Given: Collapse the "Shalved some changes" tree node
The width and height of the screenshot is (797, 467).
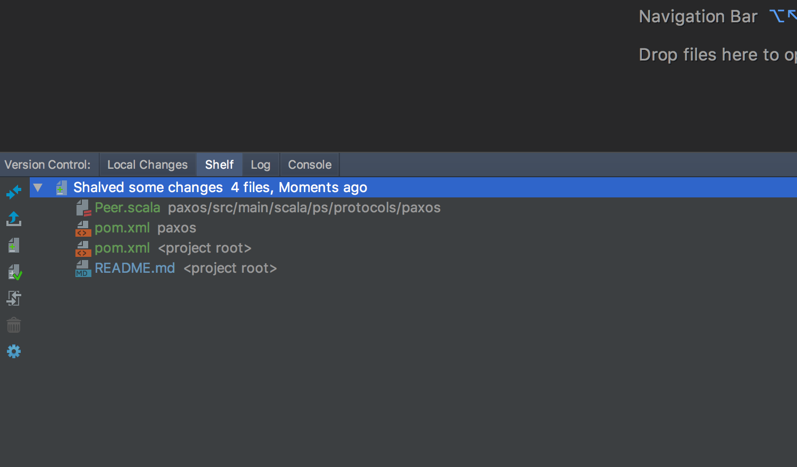Looking at the screenshot, I should pyautogui.click(x=38, y=187).
